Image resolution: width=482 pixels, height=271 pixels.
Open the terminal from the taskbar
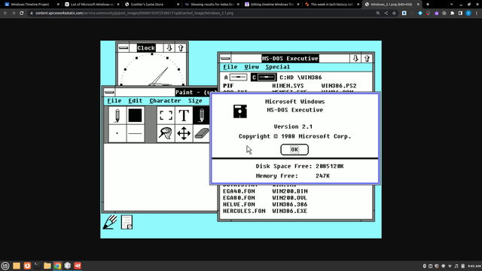[37, 266]
